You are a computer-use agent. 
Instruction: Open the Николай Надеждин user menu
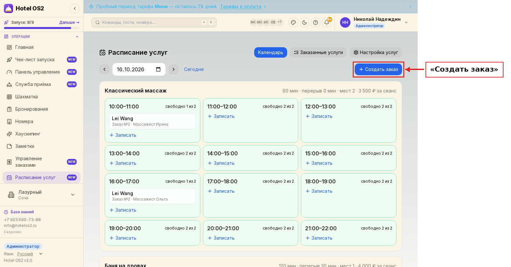(x=374, y=22)
